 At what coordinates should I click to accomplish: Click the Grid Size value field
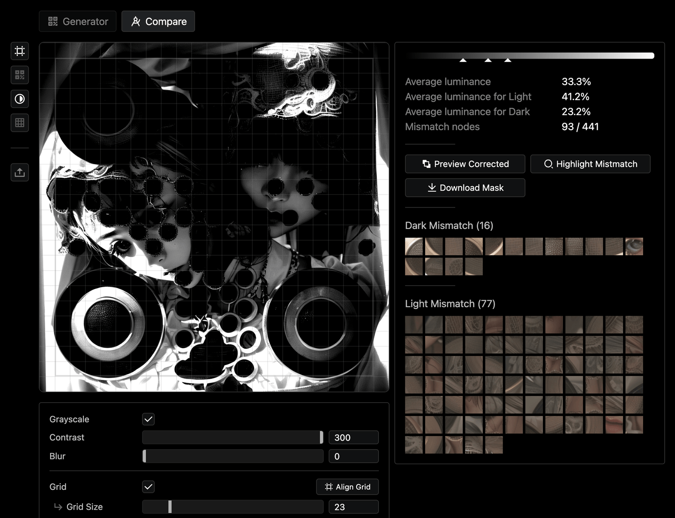353,507
